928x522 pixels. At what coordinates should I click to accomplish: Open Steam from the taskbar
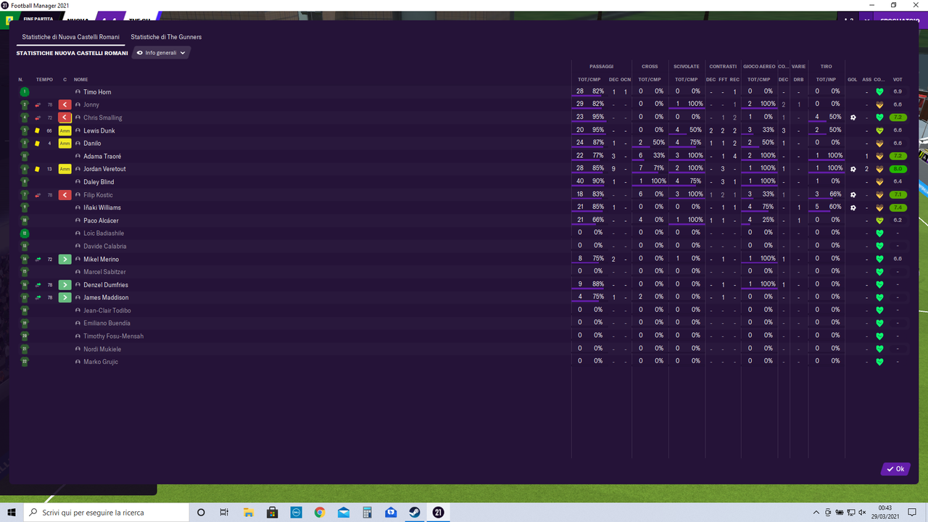click(413, 513)
